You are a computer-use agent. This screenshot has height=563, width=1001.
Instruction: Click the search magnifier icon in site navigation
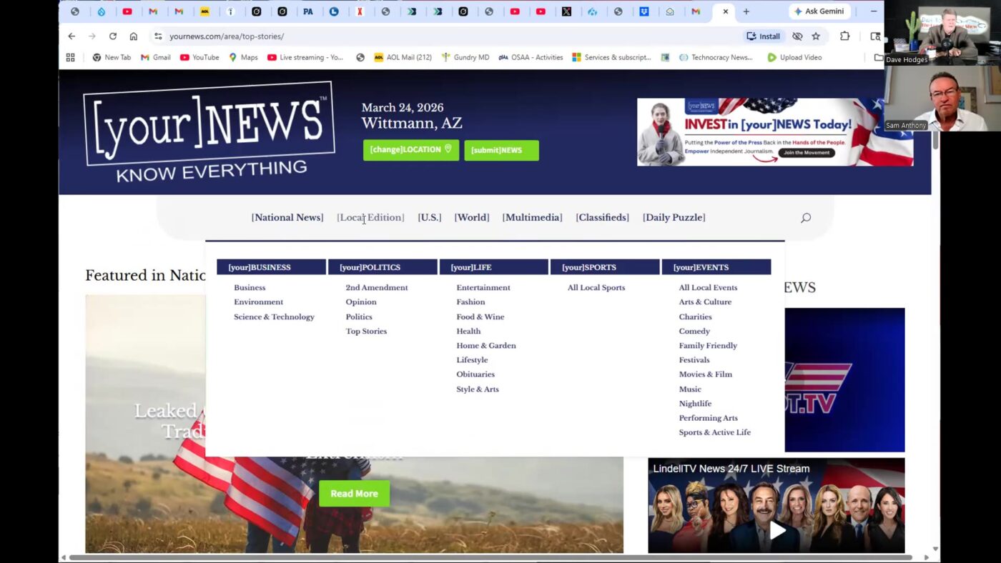click(806, 218)
